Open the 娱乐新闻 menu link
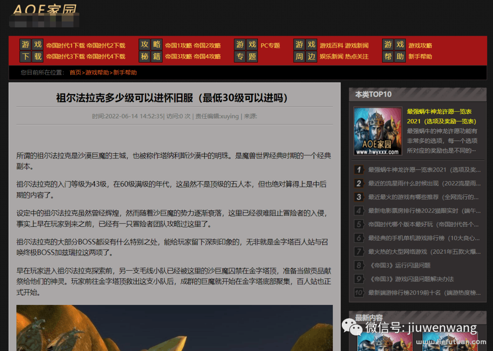Image resolution: width=493 pixels, height=351 pixels. (x=331, y=57)
